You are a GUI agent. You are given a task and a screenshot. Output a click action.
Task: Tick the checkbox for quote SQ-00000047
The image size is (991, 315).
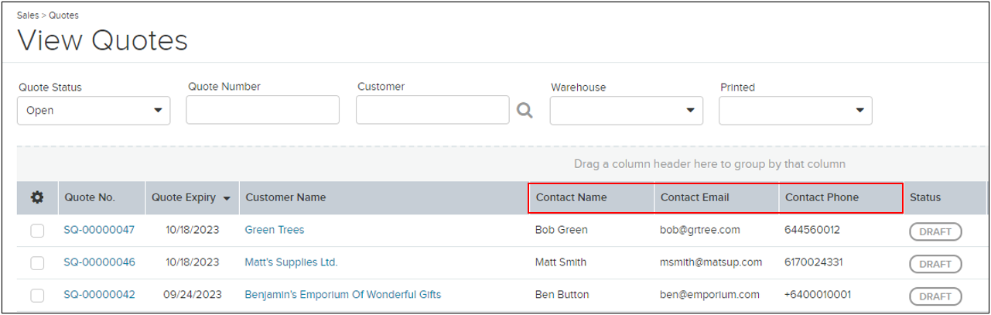click(37, 231)
